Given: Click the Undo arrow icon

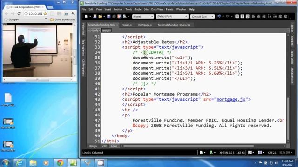Looking at the screenshot, I should coord(219,17).
